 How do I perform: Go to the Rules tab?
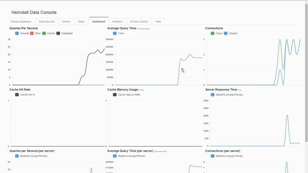(x=81, y=22)
